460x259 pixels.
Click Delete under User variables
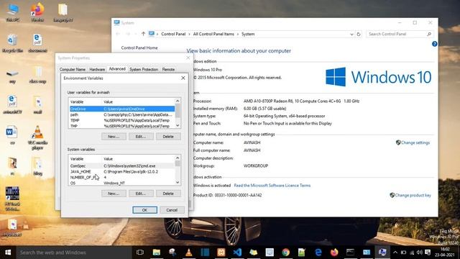tap(168, 137)
